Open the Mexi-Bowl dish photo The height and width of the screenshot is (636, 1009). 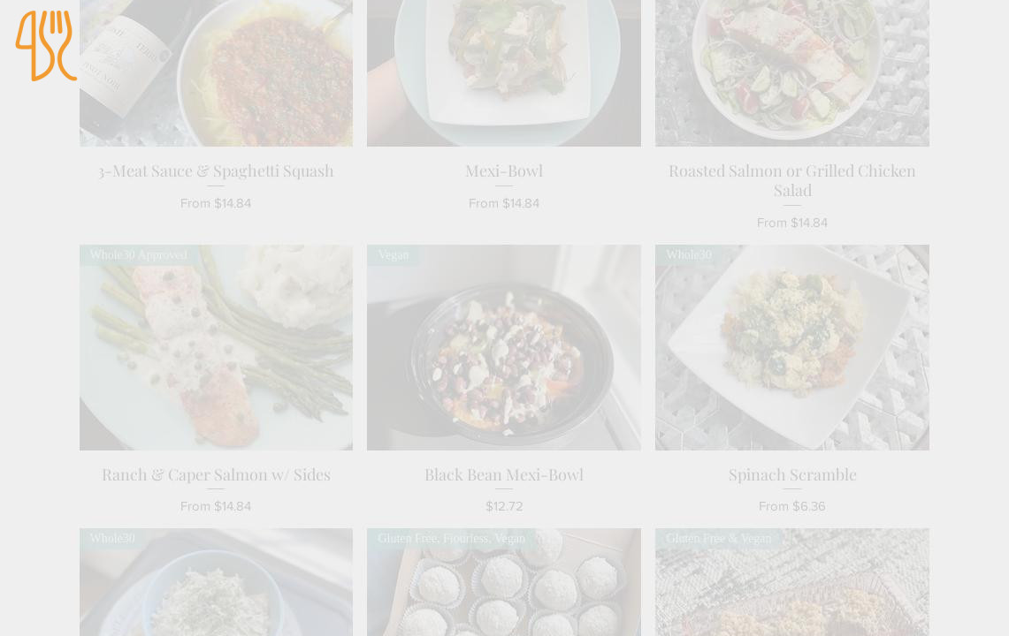pyautogui.click(x=504, y=73)
